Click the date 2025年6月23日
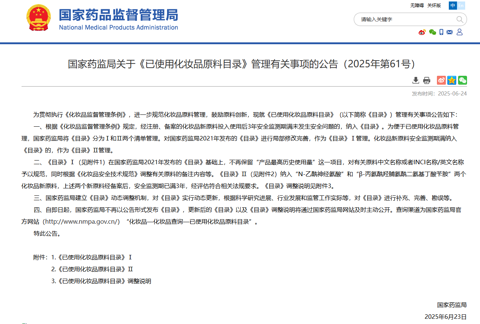This screenshot has height=324, width=480. (445, 317)
